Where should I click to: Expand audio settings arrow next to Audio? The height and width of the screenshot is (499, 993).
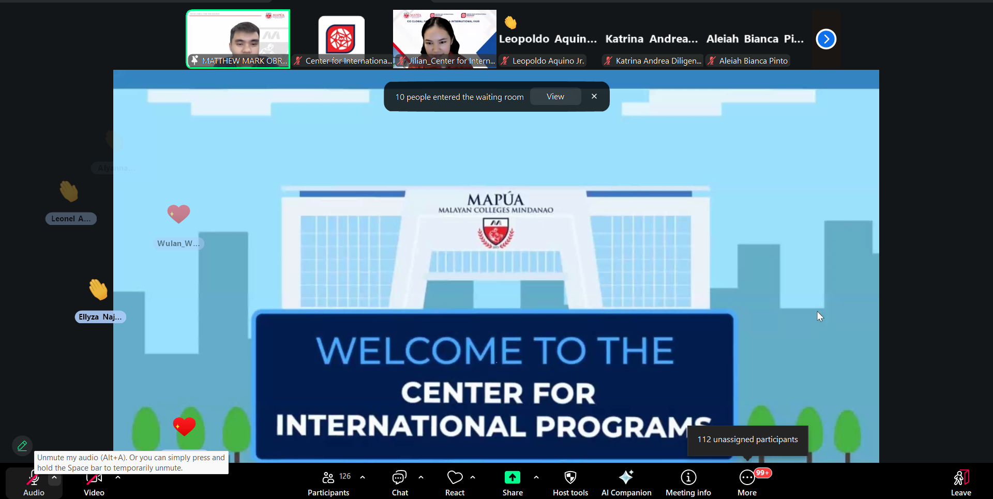[54, 477]
